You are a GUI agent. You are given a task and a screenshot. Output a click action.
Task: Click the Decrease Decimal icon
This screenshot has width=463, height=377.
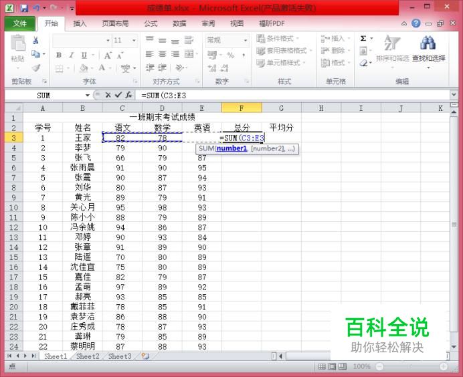pos(225,68)
